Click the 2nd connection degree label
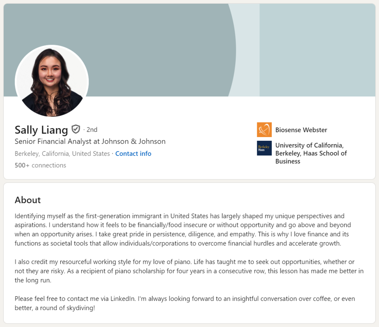 click(x=92, y=129)
